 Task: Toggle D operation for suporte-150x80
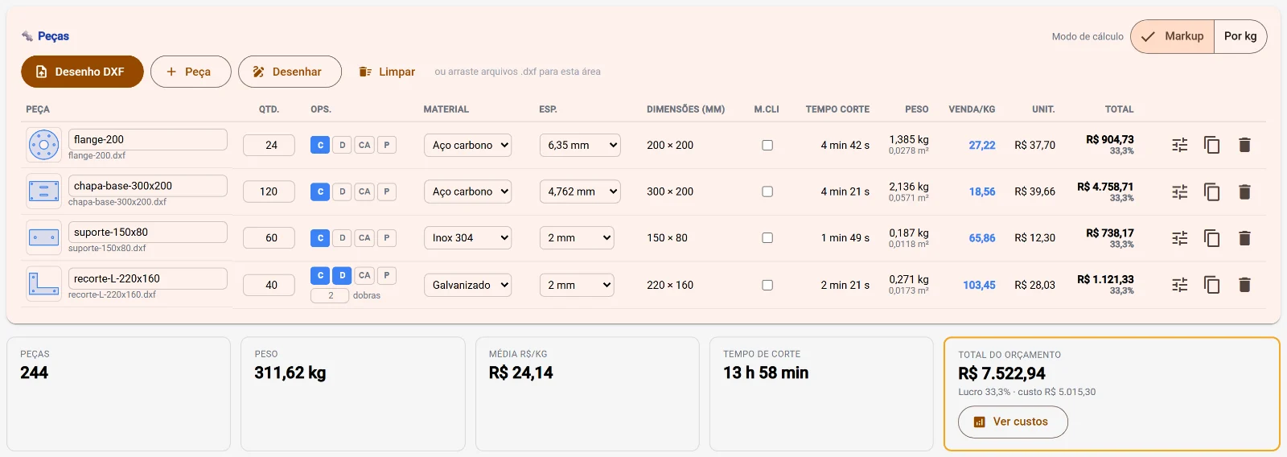click(x=342, y=237)
